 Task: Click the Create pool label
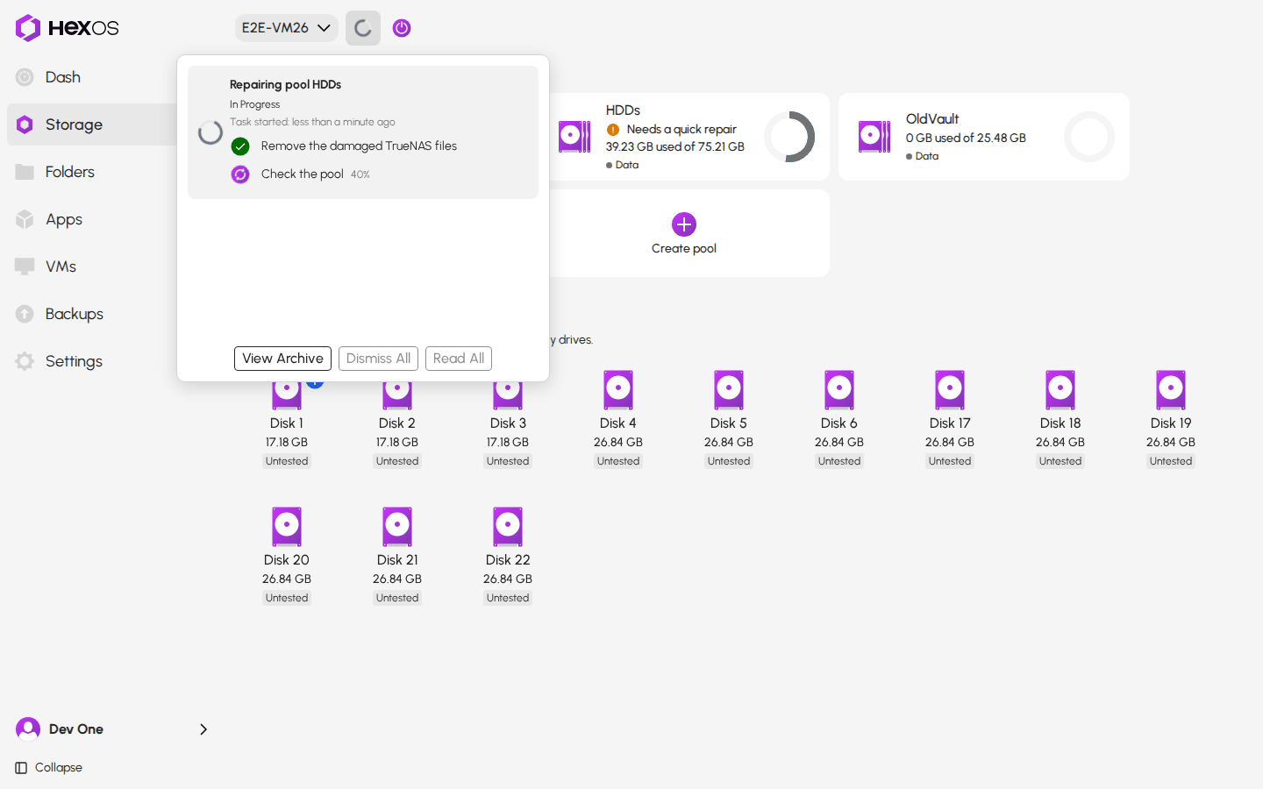pos(684,249)
